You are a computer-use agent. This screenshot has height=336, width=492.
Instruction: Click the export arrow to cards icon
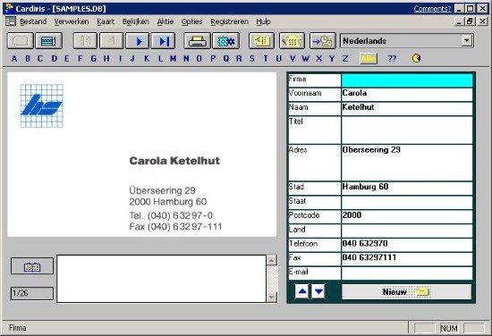[x=323, y=41]
